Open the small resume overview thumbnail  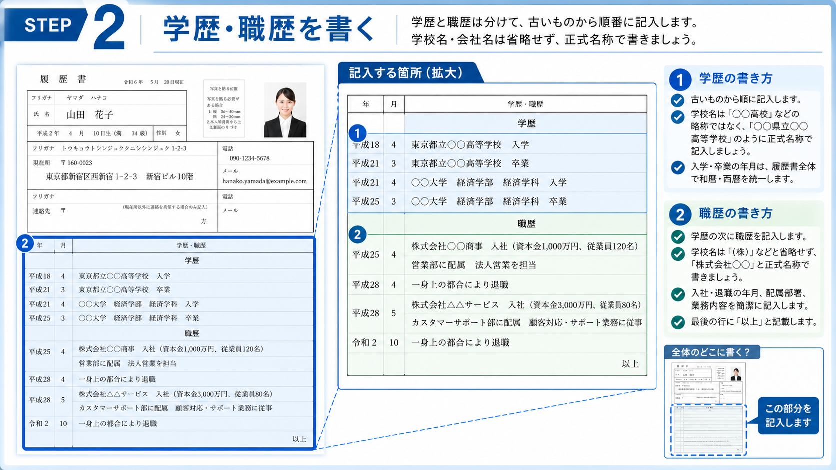709,408
